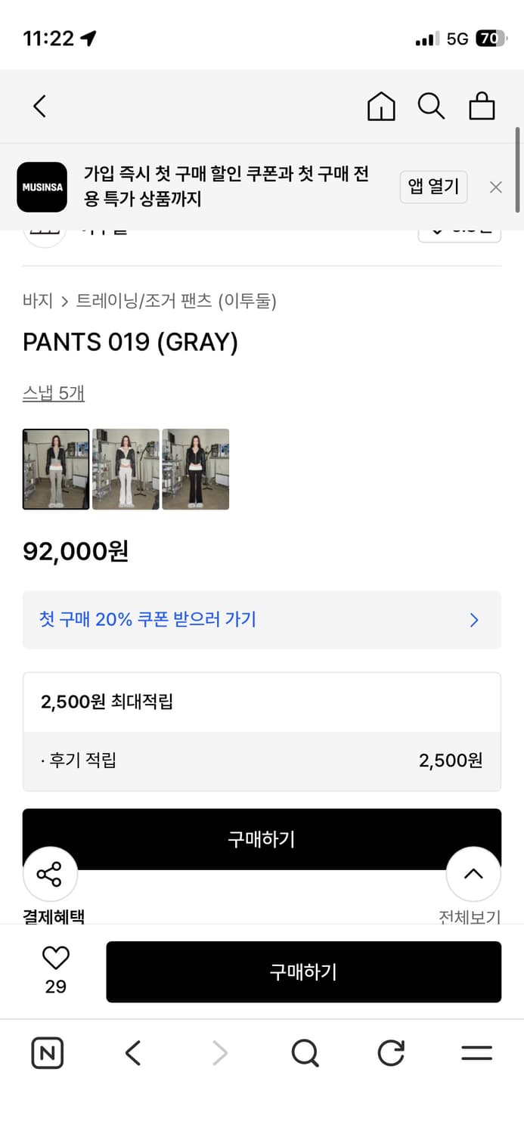
Task: Tap the home icon in the top bar
Action: [381, 107]
